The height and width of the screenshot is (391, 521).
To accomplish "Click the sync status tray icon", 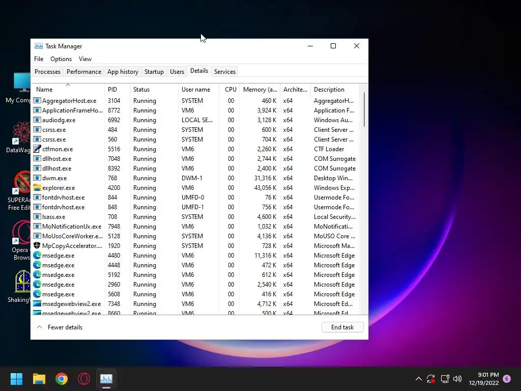I will tap(431, 378).
